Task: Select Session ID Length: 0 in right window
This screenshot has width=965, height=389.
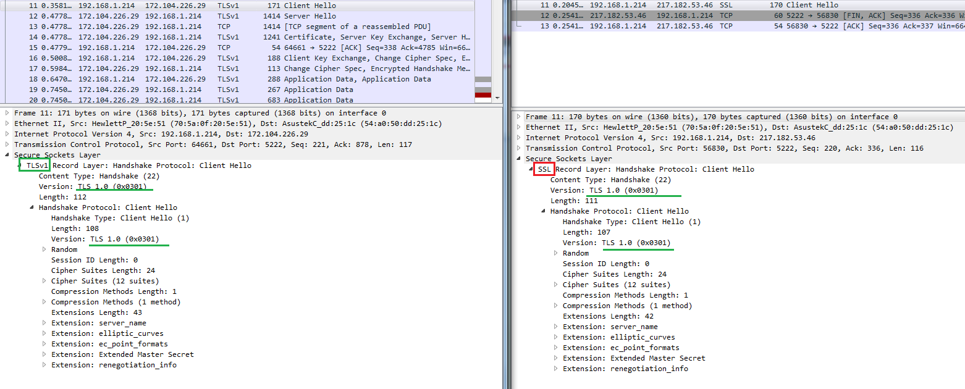Action: pyautogui.click(x=606, y=264)
